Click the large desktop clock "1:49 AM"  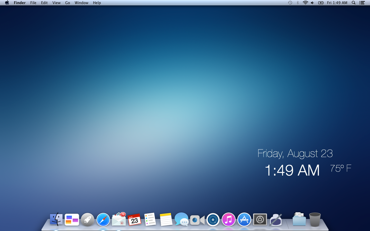click(292, 170)
